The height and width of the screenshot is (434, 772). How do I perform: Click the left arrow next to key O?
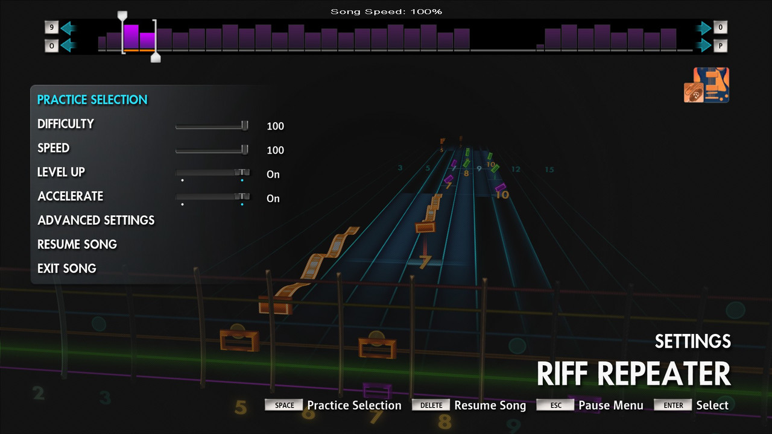[x=68, y=45]
